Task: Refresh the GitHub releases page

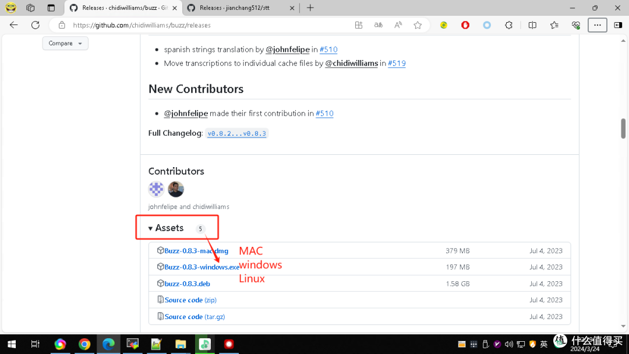Action: (x=36, y=25)
